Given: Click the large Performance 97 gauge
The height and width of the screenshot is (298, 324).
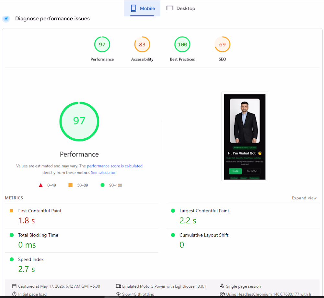Looking at the screenshot, I should [79, 122].
